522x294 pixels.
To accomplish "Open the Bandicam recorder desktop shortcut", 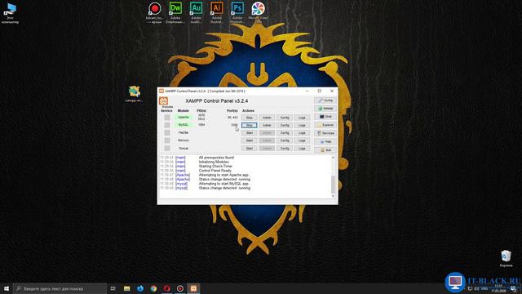I will click(155, 12).
